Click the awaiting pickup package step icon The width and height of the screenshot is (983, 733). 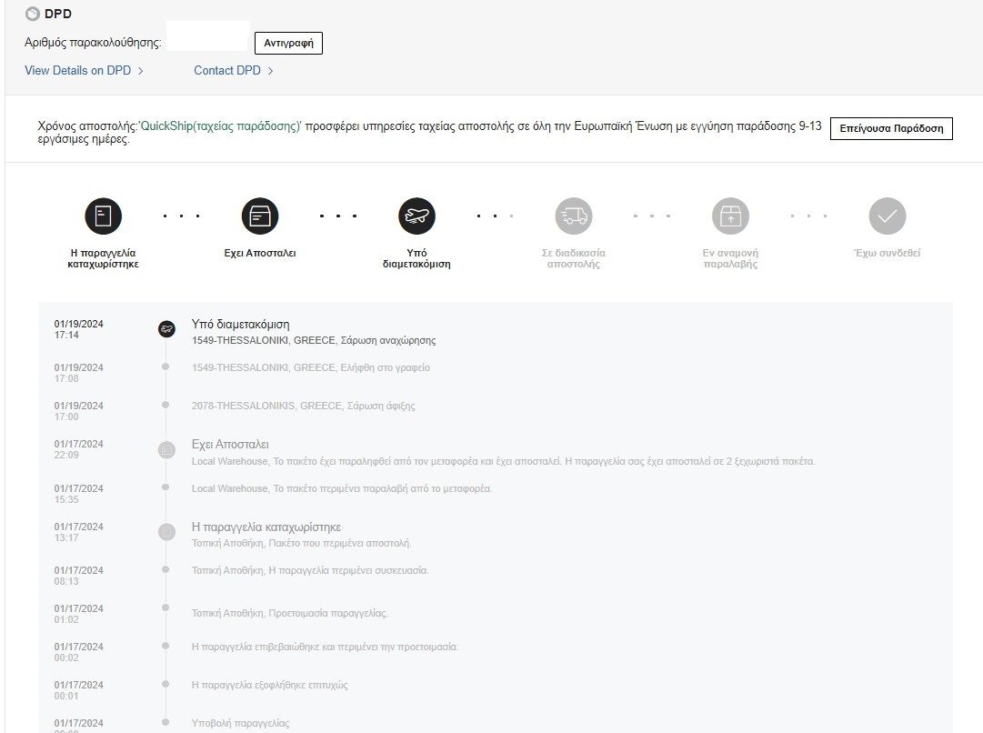tap(730, 216)
